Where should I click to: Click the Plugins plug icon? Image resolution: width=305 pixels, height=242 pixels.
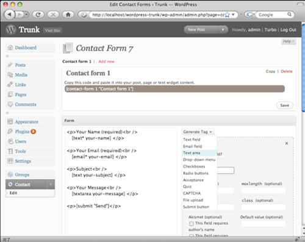[x=10, y=131]
